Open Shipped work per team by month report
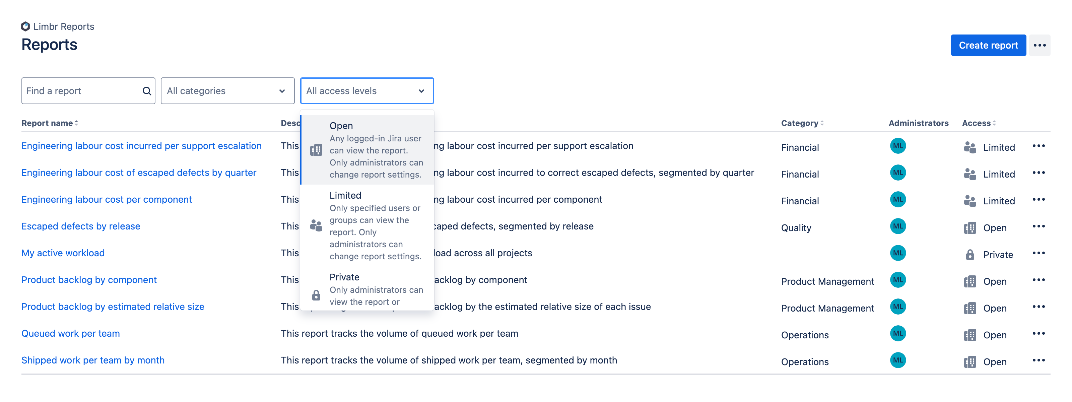 point(93,360)
